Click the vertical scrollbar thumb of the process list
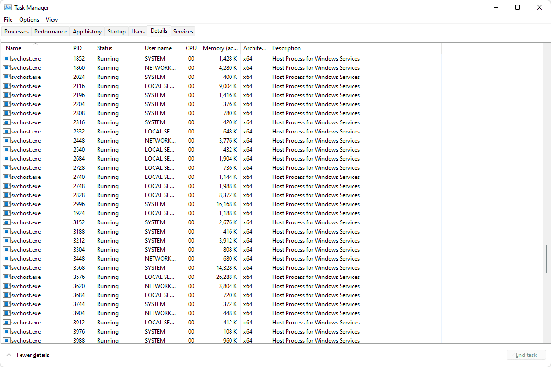The image size is (551, 367). [546, 259]
